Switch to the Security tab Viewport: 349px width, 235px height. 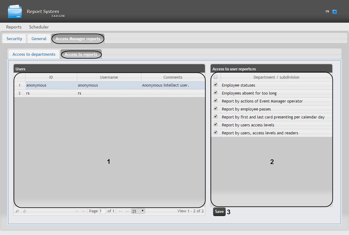click(x=14, y=39)
